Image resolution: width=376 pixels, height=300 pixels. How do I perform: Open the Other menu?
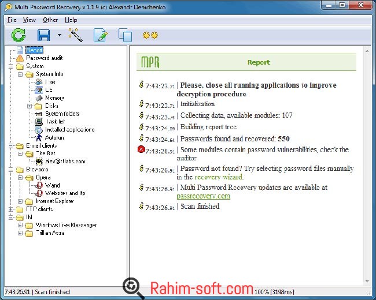coord(50,20)
